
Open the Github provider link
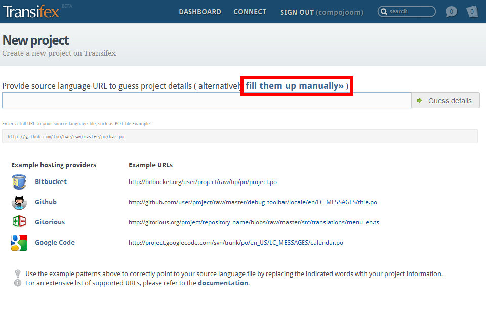tap(46, 202)
